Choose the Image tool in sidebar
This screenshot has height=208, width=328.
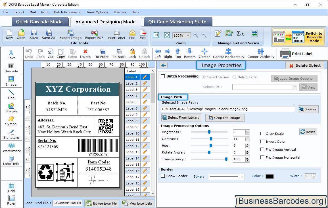click(11, 81)
